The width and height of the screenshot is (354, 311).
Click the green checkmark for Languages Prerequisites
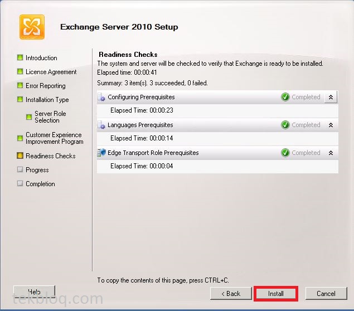point(285,125)
